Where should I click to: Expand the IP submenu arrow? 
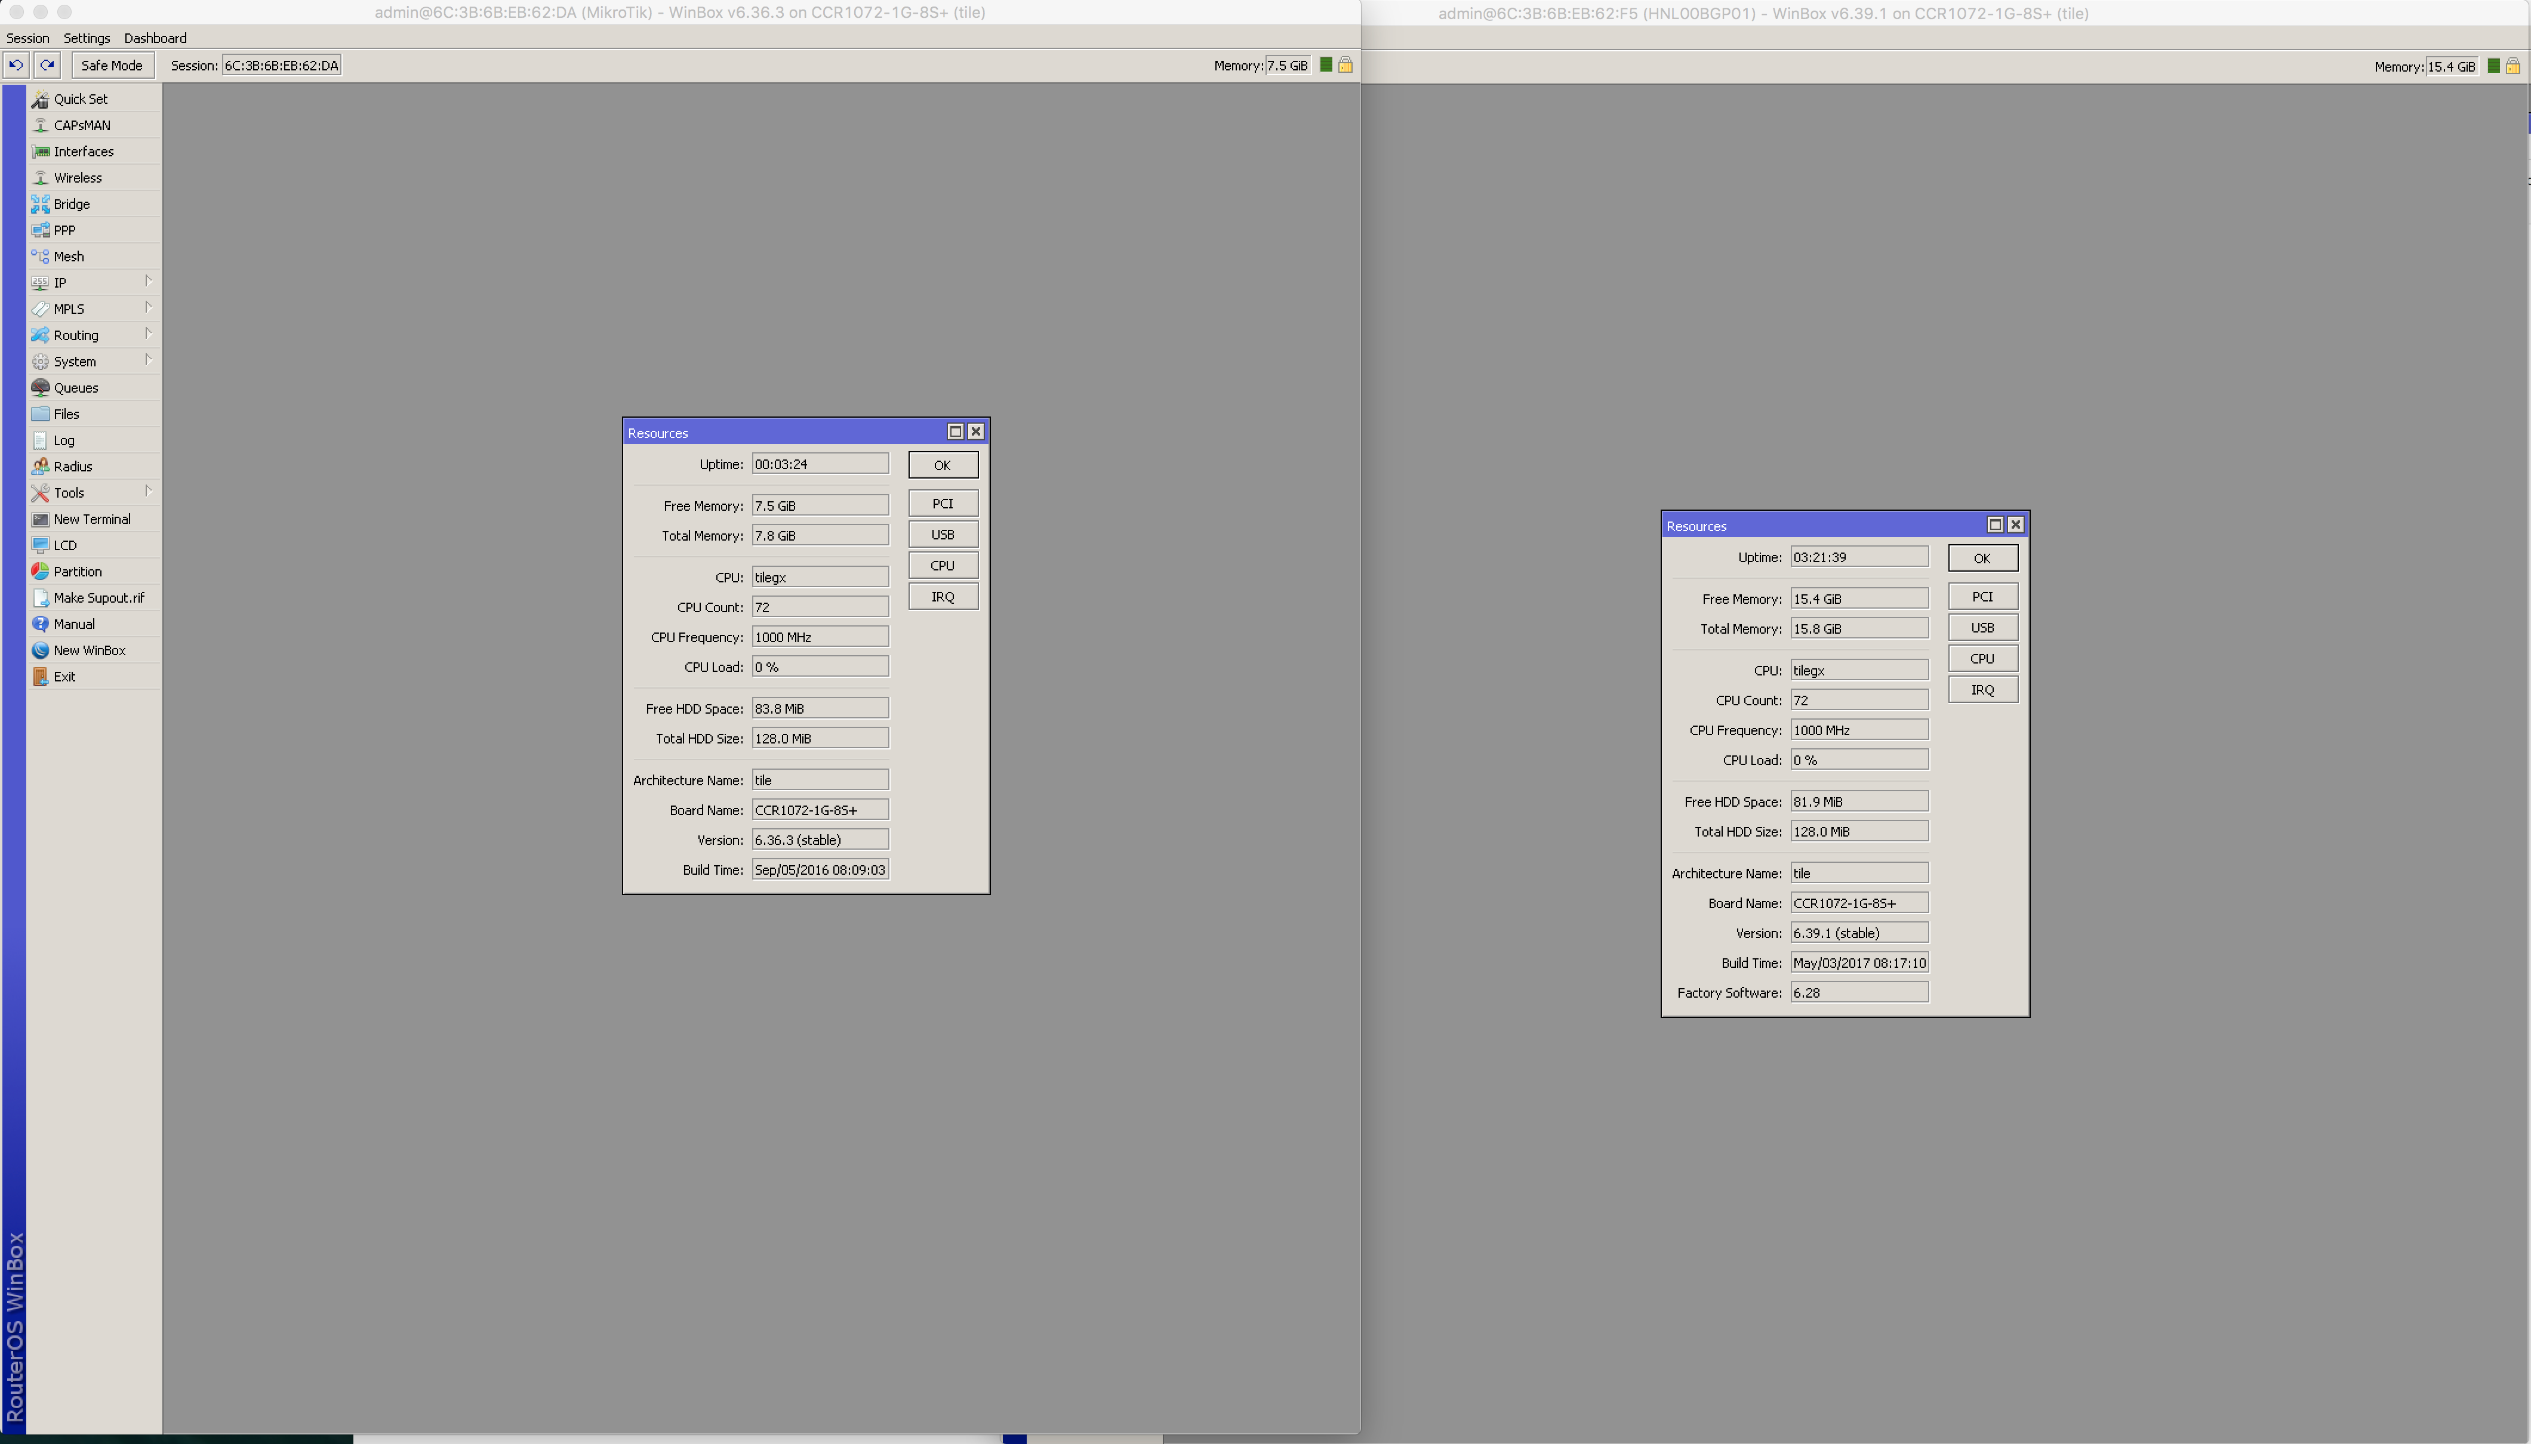(x=148, y=282)
